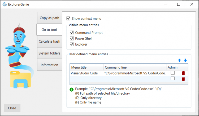
Task: Click the Menu title column header
Action: click(x=86, y=67)
